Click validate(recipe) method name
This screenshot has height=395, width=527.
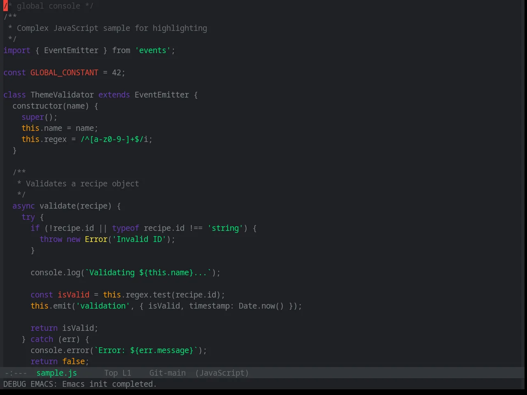76,206
